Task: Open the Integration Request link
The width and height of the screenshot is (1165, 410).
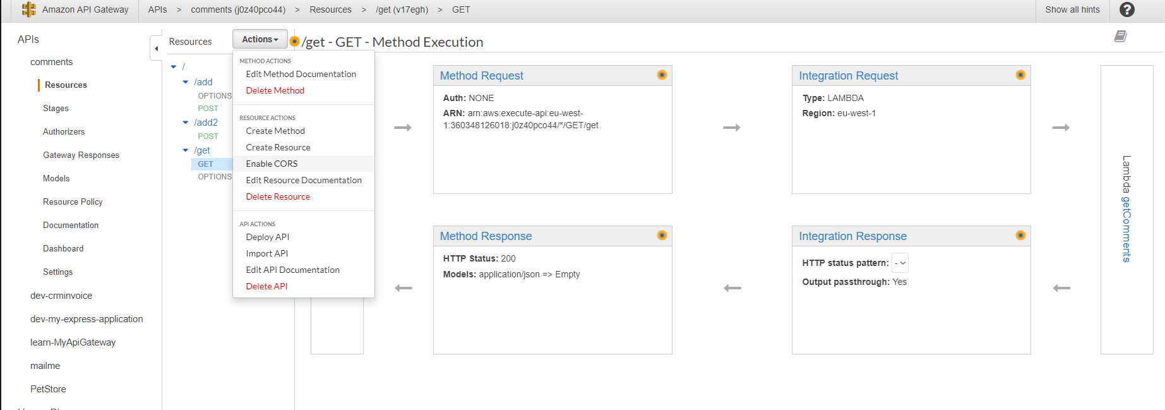Action: [x=848, y=76]
